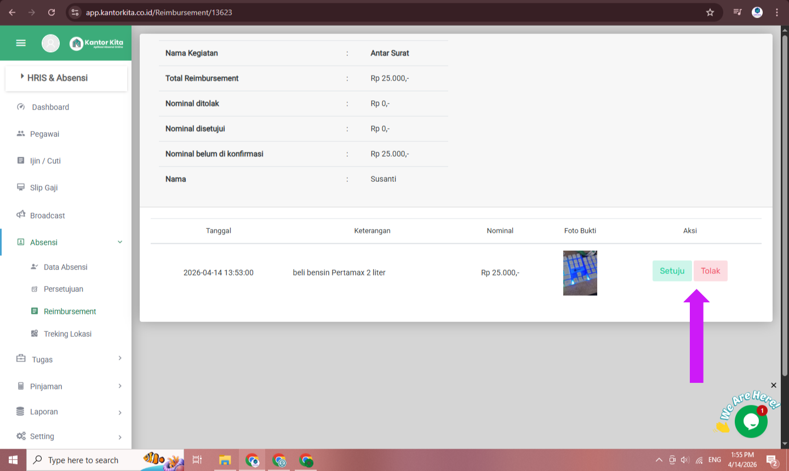Open the Windows Start menu
This screenshot has height=471, width=789.
coord(13,460)
